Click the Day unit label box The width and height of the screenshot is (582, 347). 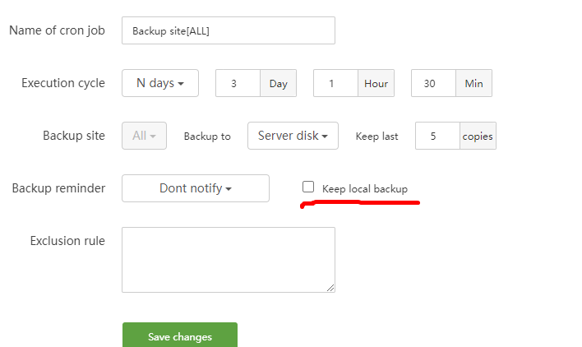click(278, 83)
